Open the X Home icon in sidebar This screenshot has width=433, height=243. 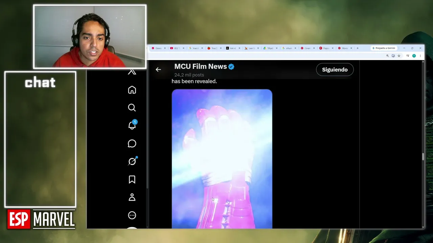click(132, 90)
